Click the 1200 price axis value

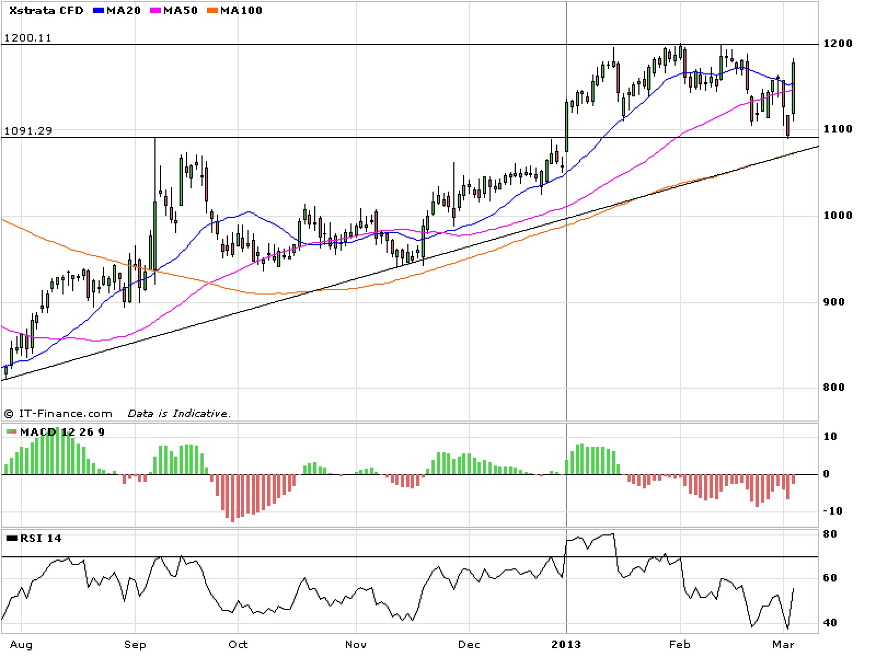[x=838, y=44]
